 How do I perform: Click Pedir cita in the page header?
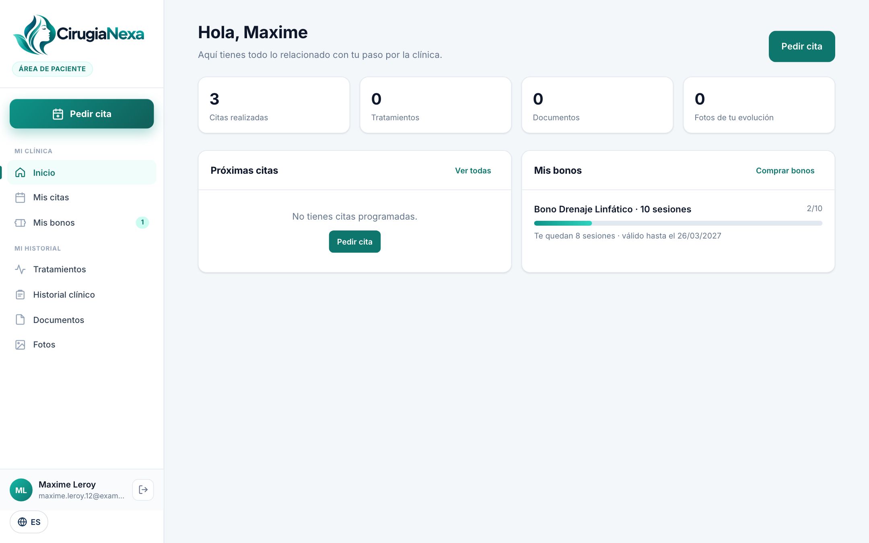801,46
